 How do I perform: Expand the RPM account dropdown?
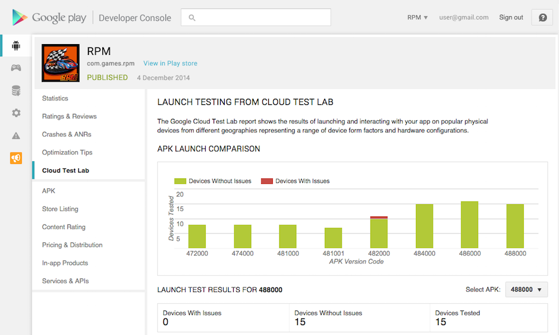[417, 17]
